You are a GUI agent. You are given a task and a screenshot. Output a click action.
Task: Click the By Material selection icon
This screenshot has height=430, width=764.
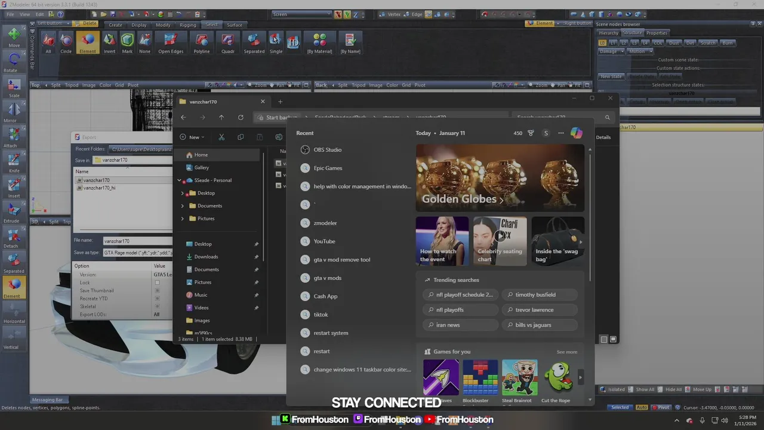coord(319,43)
